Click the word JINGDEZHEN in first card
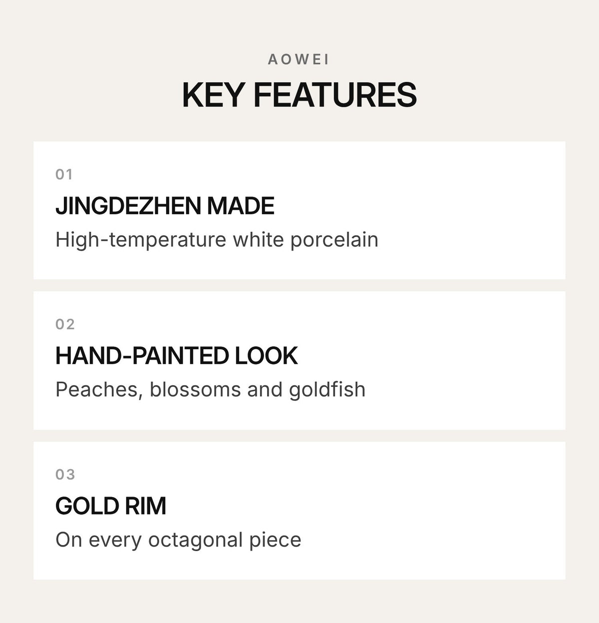This screenshot has height=623, width=599. click(x=129, y=206)
